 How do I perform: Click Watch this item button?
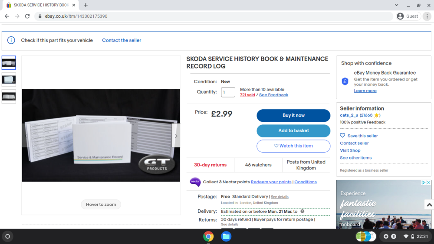coord(293,146)
